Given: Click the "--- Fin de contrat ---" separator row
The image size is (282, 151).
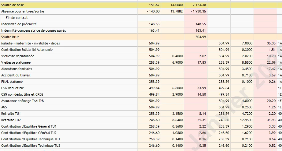Looking at the screenshot, I should point(17,18).
